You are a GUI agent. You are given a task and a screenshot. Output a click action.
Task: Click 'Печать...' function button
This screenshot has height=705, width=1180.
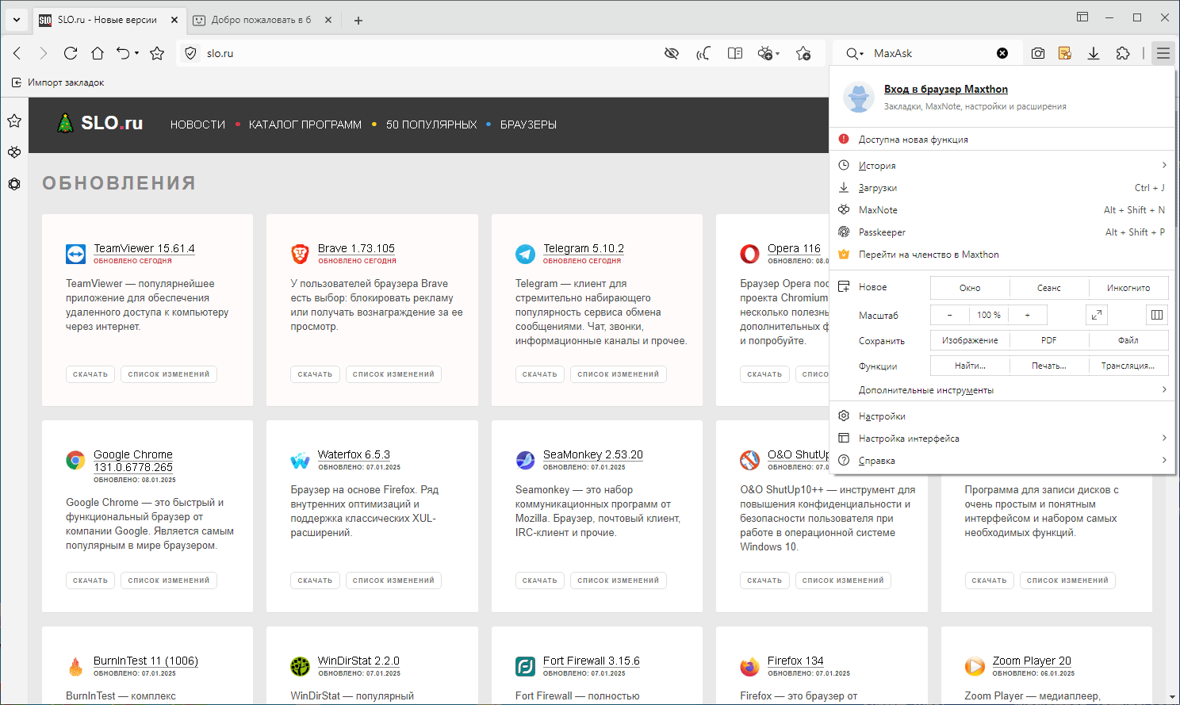1049,366
